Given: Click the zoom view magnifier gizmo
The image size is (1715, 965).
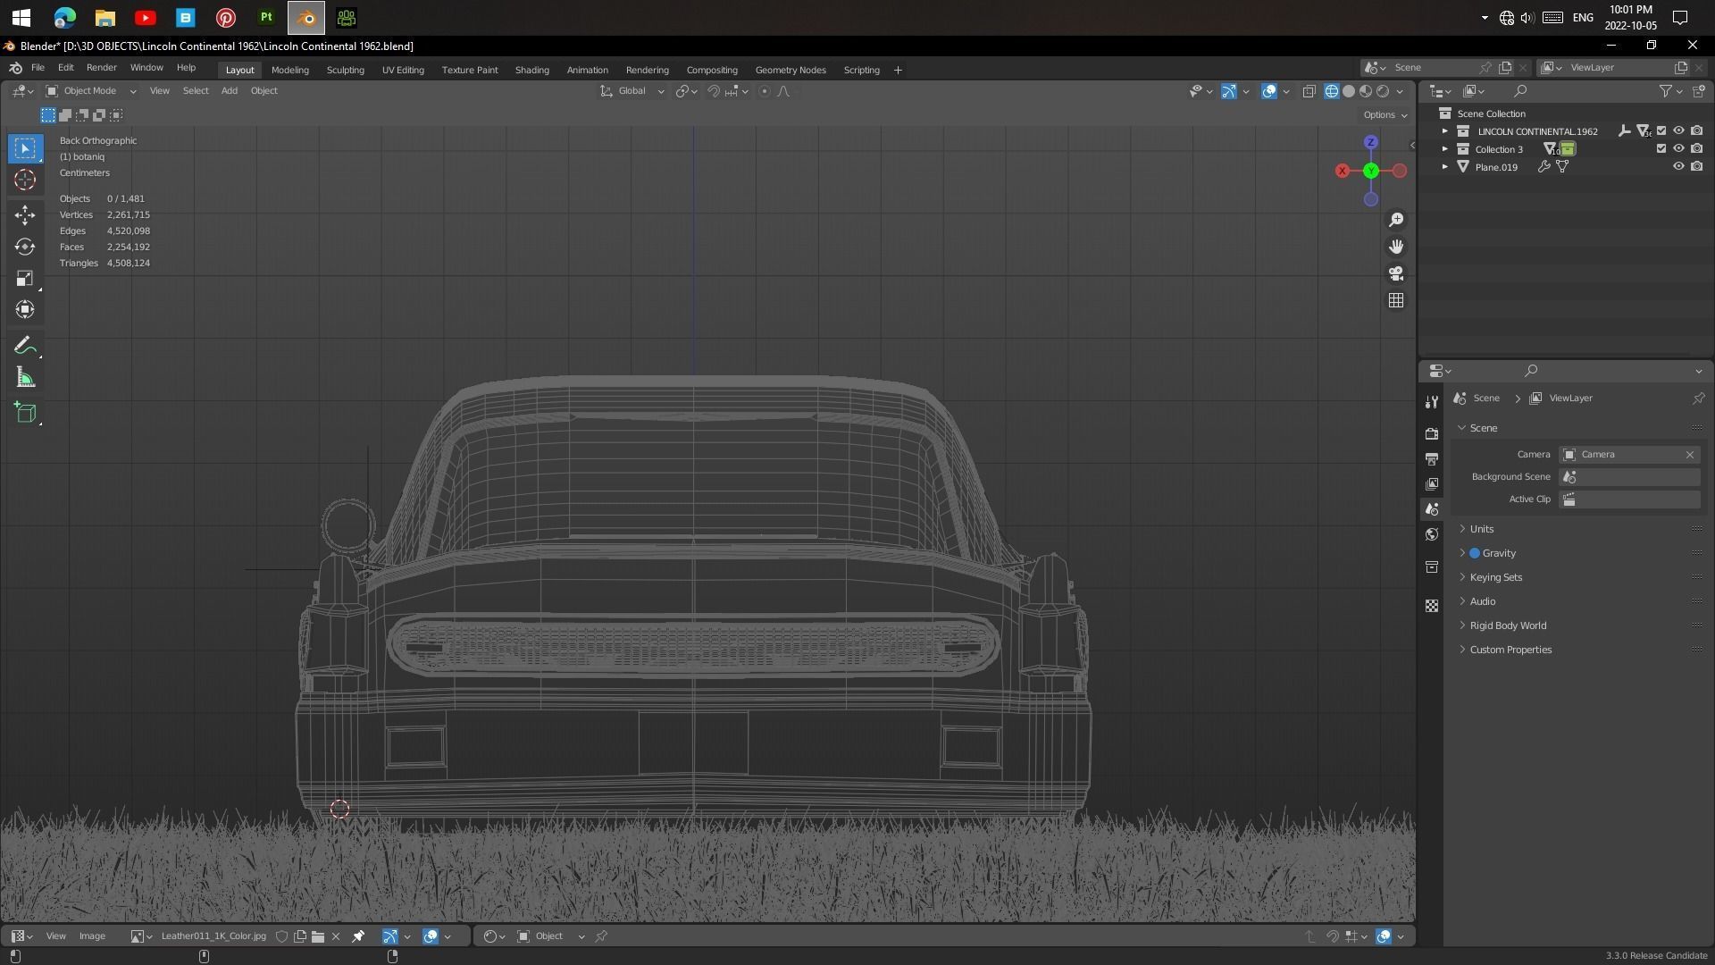Looking at the screenshot, I should 1396,220.
